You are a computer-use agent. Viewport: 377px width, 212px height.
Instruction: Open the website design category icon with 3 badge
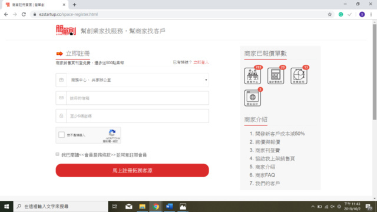coord(253,98)
